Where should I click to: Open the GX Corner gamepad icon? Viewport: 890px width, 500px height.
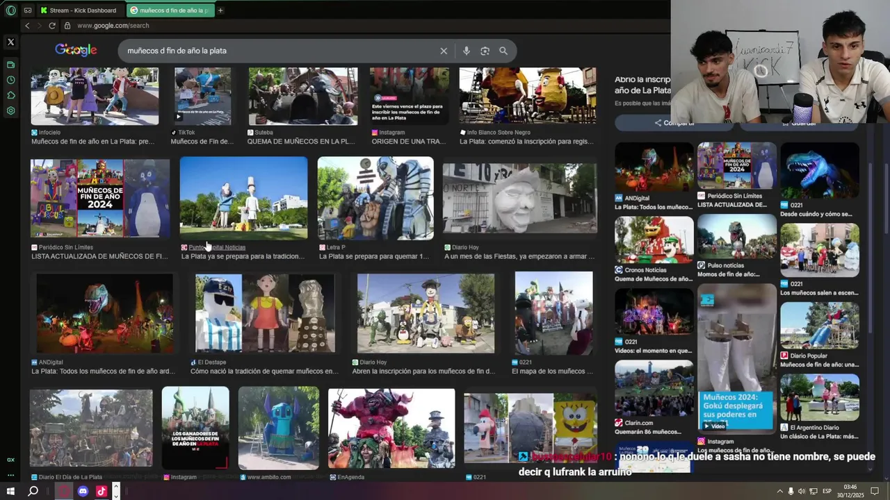pyautogui.click(x=28, y=10)
